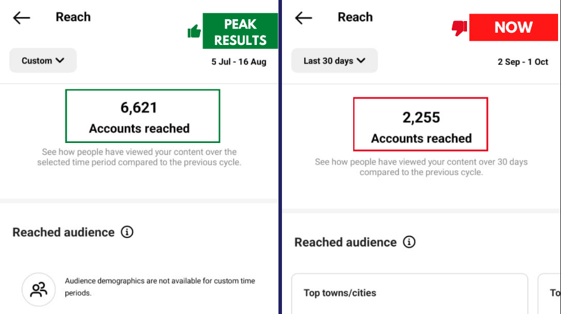Tap the back arrow in right Reach panel
Viewport: 561px width, 314px height.
(304, 18)
